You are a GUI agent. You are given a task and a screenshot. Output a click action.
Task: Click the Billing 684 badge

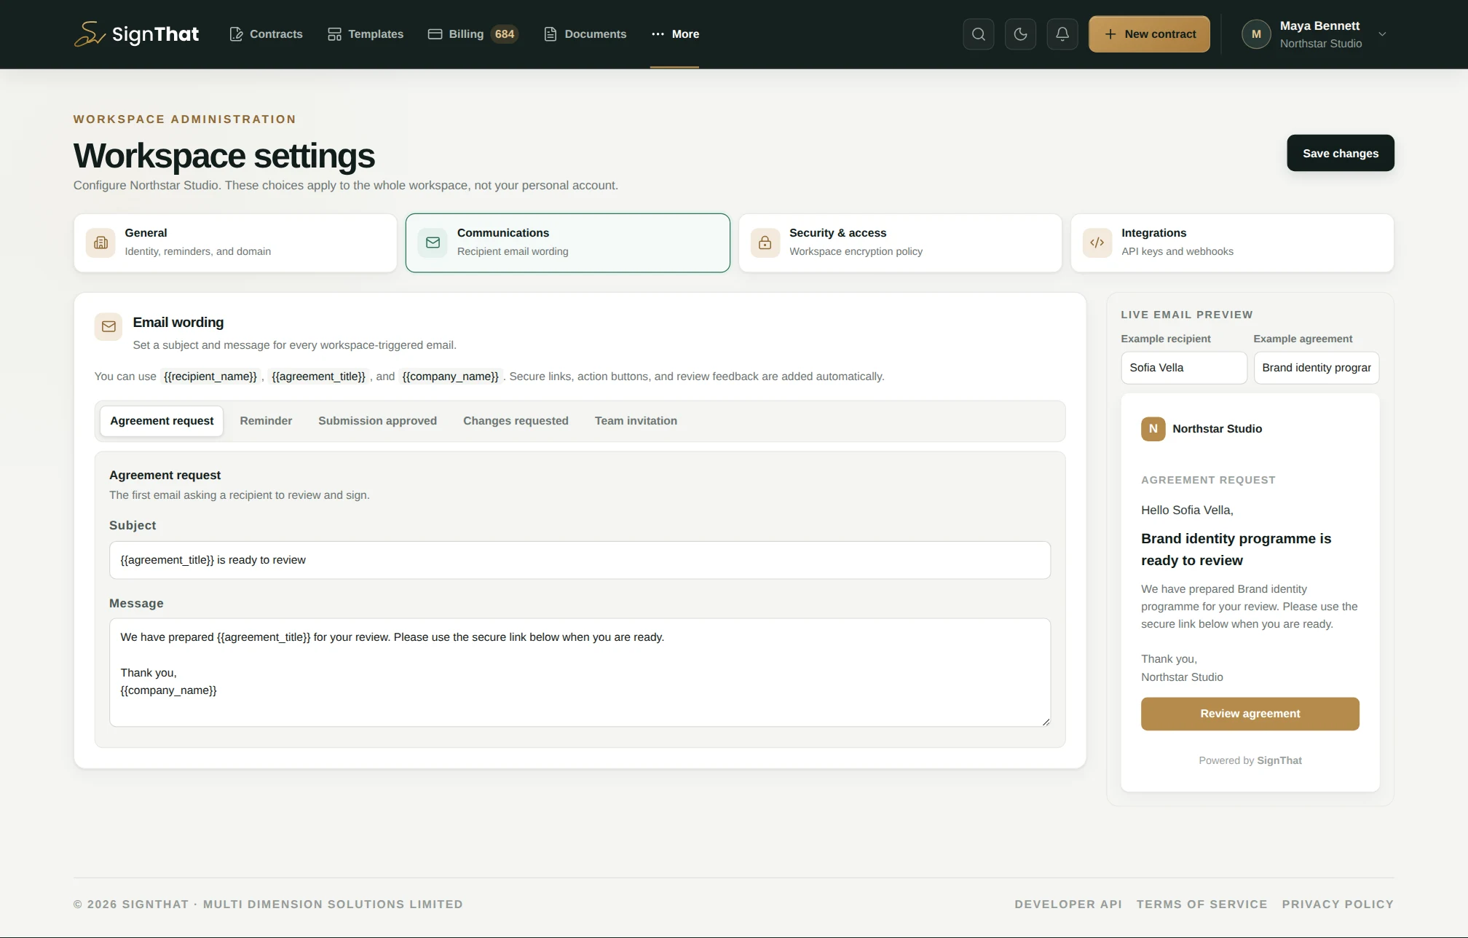(x=505, y=34)
